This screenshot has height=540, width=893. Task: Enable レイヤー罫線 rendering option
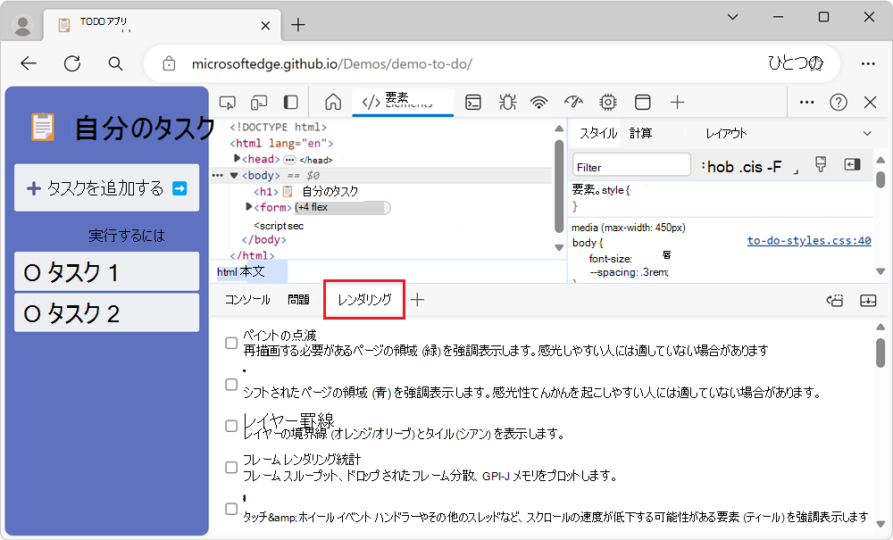pos(230,426)
